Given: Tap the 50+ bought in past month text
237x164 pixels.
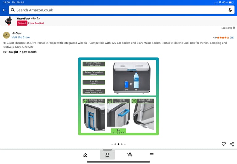Looking at the screenshot, I should click(20, 52).
